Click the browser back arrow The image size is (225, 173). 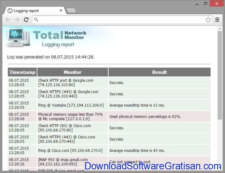click(x=8, y=20)
